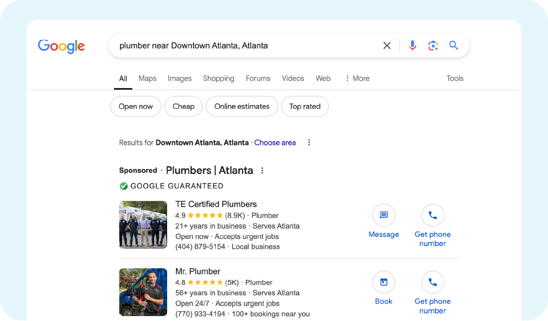Open Google Lens image search
The image size is (548, 321).
433,45
